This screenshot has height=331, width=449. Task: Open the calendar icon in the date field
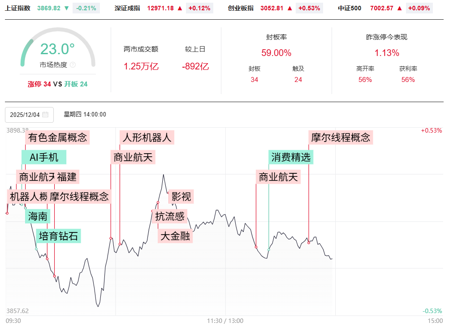[45, 115]
